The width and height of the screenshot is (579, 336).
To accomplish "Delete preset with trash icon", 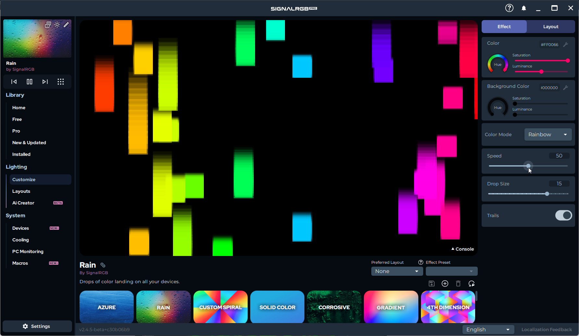I will tap(458, 284).
